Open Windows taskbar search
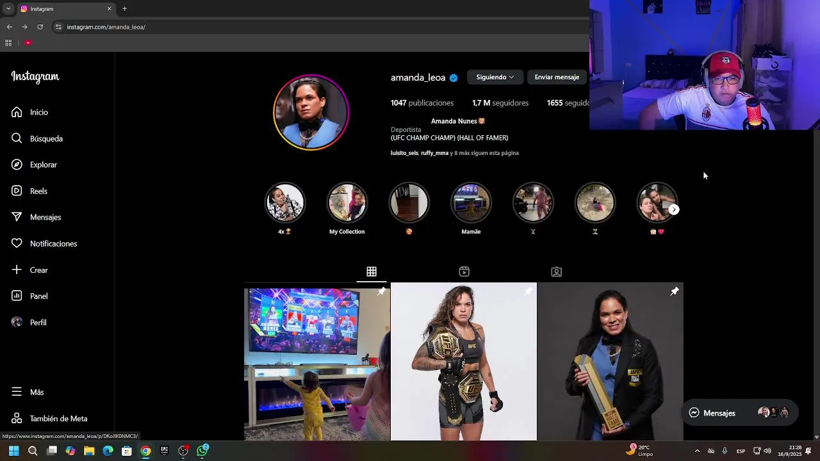The image size is (820, 461). [33, 451]
